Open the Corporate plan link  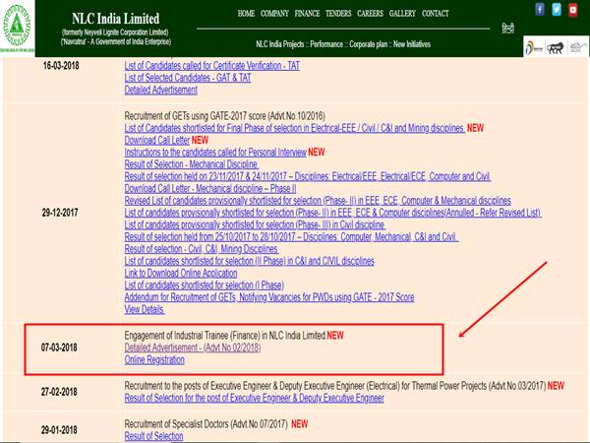pos(369,44)
